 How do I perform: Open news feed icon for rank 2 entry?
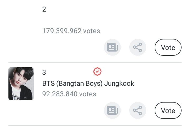pos(112,48)
